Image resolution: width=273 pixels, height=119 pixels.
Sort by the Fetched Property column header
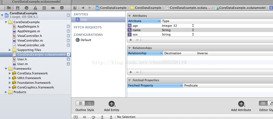click(x=155, y=85)
